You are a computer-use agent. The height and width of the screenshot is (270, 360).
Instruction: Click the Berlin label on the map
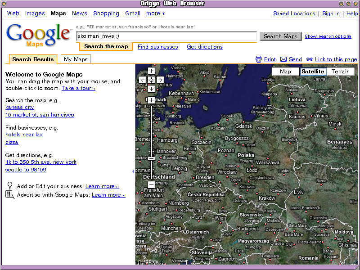(190, 149)
